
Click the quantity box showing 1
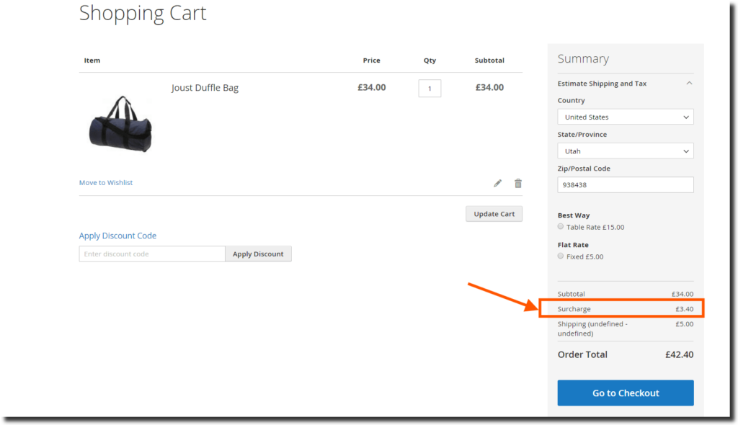pos(430,88)
